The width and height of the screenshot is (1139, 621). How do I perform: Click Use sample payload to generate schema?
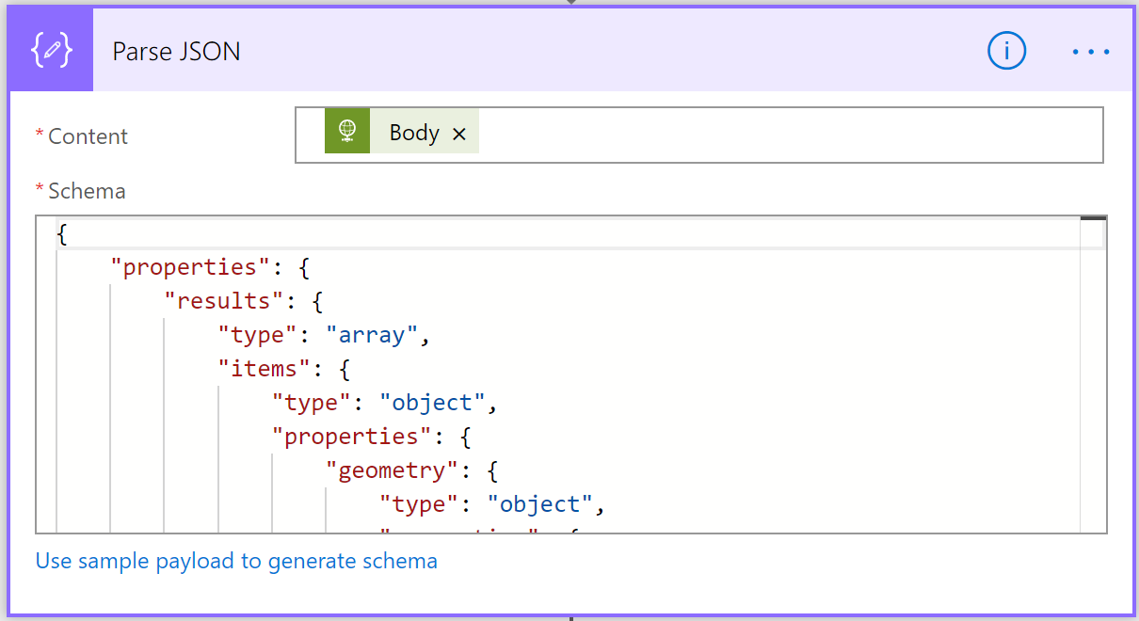click(x=236, y=562)
